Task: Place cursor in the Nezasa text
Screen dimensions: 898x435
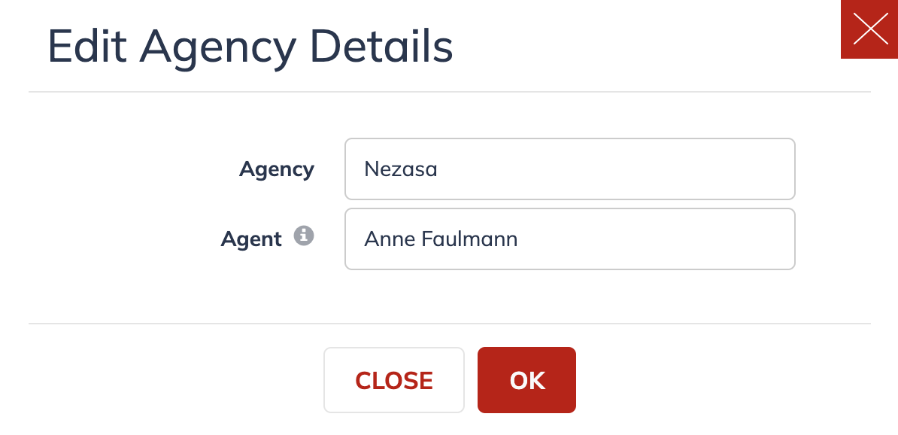Action: [401, 169]
